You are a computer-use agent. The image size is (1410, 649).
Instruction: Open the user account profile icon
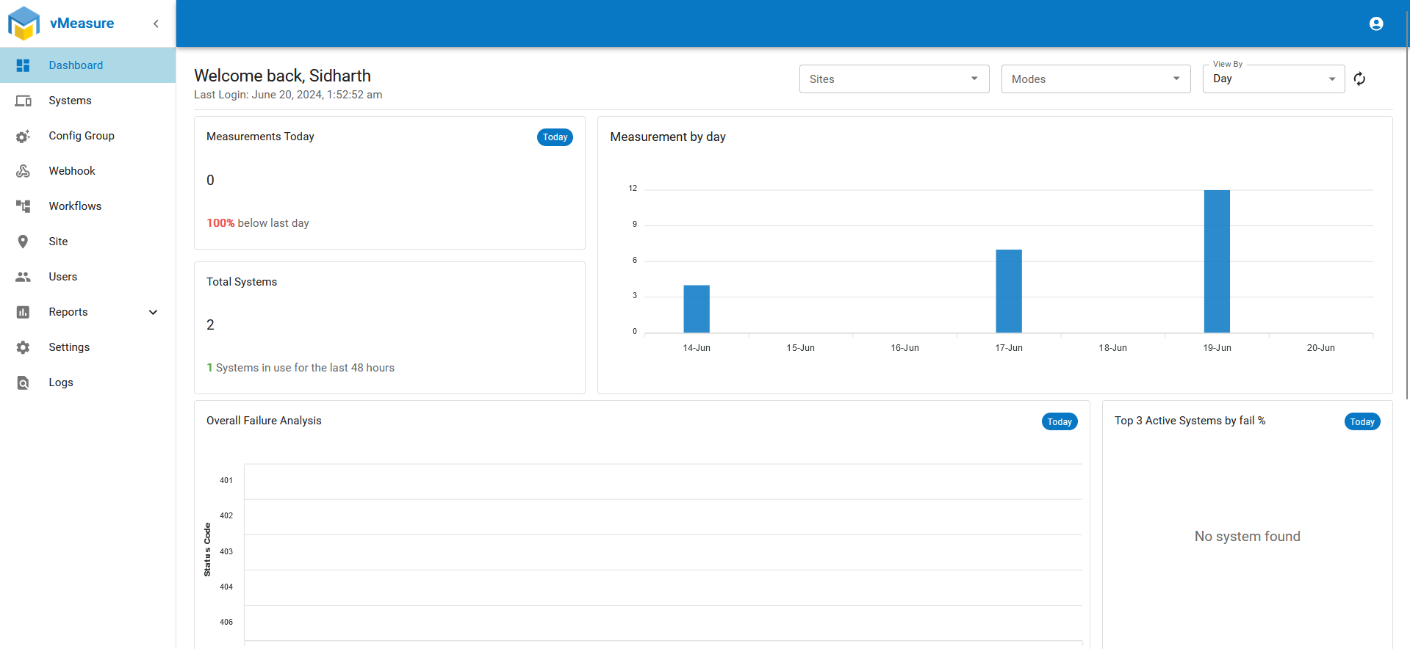click(1376, 23)
